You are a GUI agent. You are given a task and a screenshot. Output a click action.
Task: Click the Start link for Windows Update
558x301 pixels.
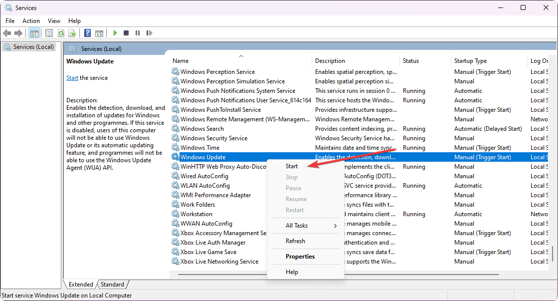pyautogui.click(x=72, y=77)
